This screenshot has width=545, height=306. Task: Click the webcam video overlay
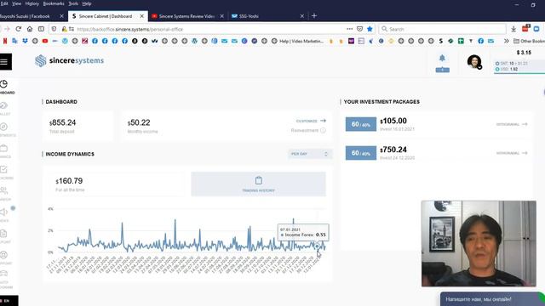479,244
